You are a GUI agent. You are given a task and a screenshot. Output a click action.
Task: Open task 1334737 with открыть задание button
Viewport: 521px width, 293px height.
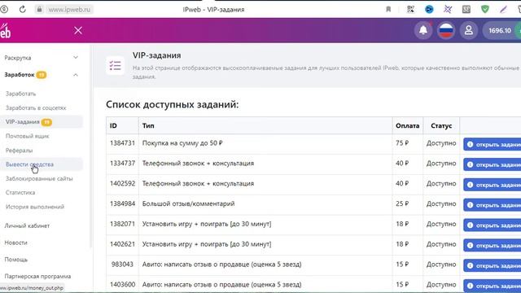tap(492, 164)
